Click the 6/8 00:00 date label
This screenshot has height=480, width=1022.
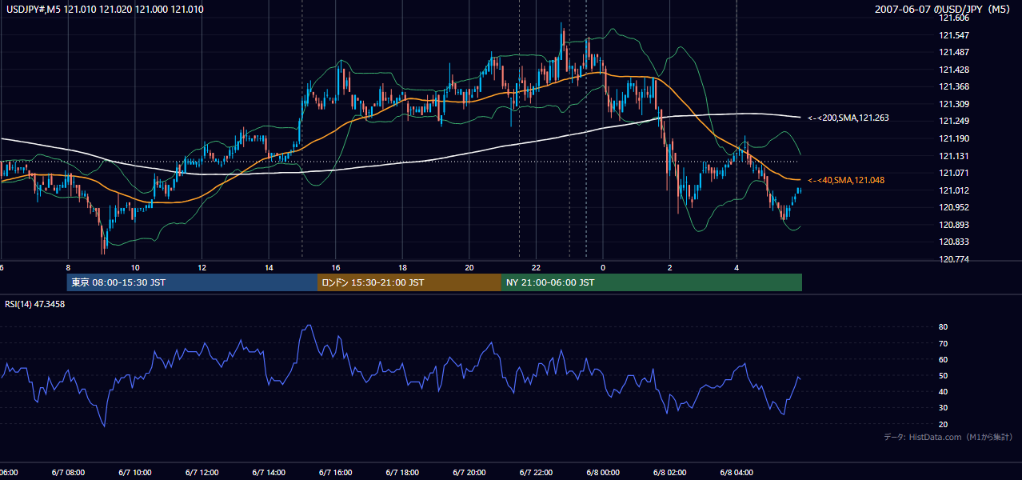click(602, 473)
